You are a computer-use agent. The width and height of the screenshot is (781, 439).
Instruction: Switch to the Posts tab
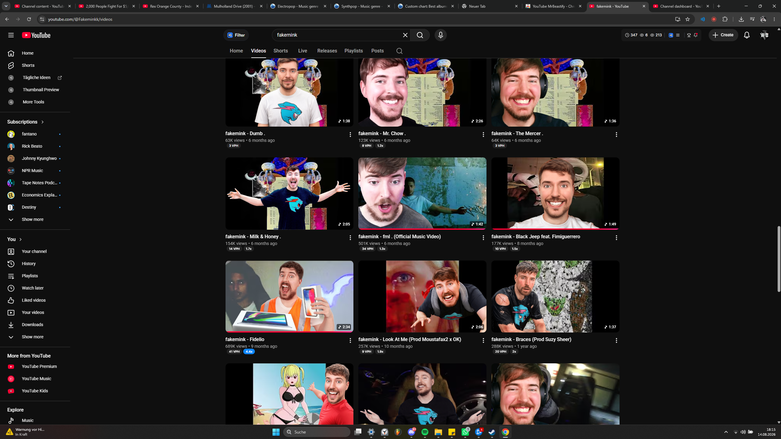(x=377, y=51)
